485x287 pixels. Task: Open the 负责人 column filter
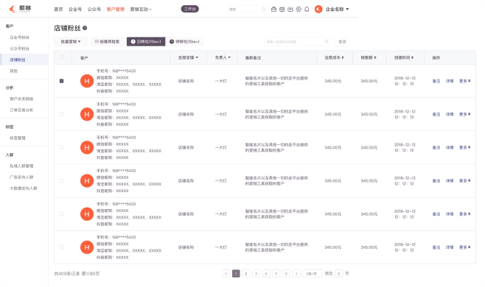pos(223,57)
